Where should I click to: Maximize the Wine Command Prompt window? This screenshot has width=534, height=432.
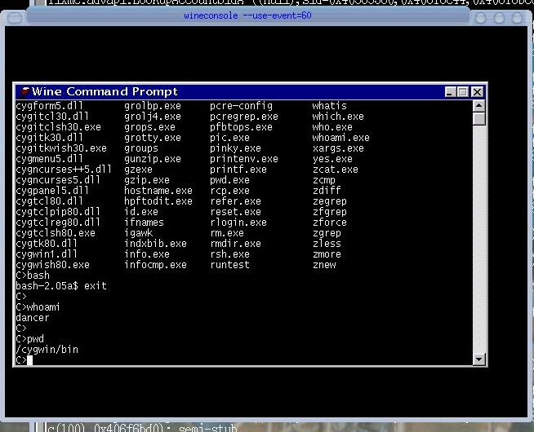[463, 92]
